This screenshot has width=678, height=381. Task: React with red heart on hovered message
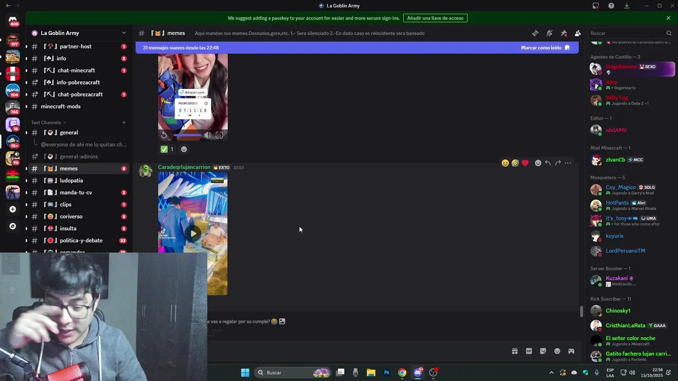(x=525, y=163)
